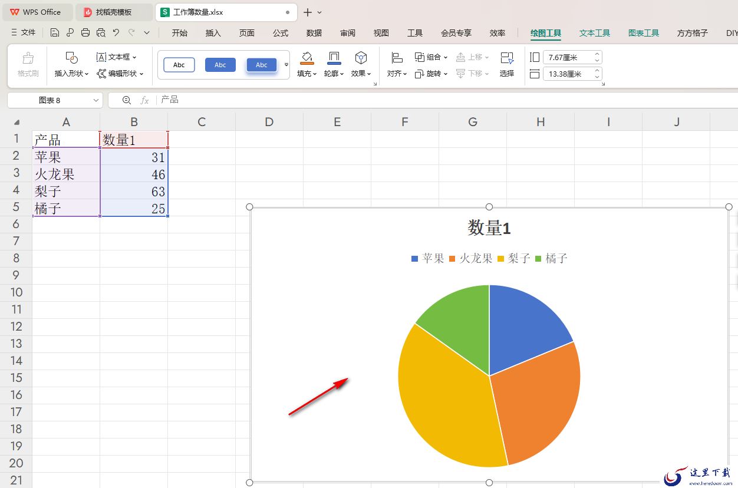Switch to the WPS Office home tab
This screenshot has height=488, width=738.
tap(37, 12)
